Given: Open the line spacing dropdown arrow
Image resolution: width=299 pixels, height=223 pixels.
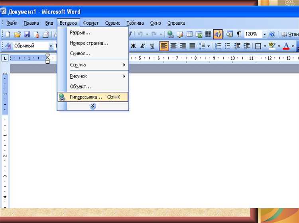Looking at the screenshot, I should point(209,46).
